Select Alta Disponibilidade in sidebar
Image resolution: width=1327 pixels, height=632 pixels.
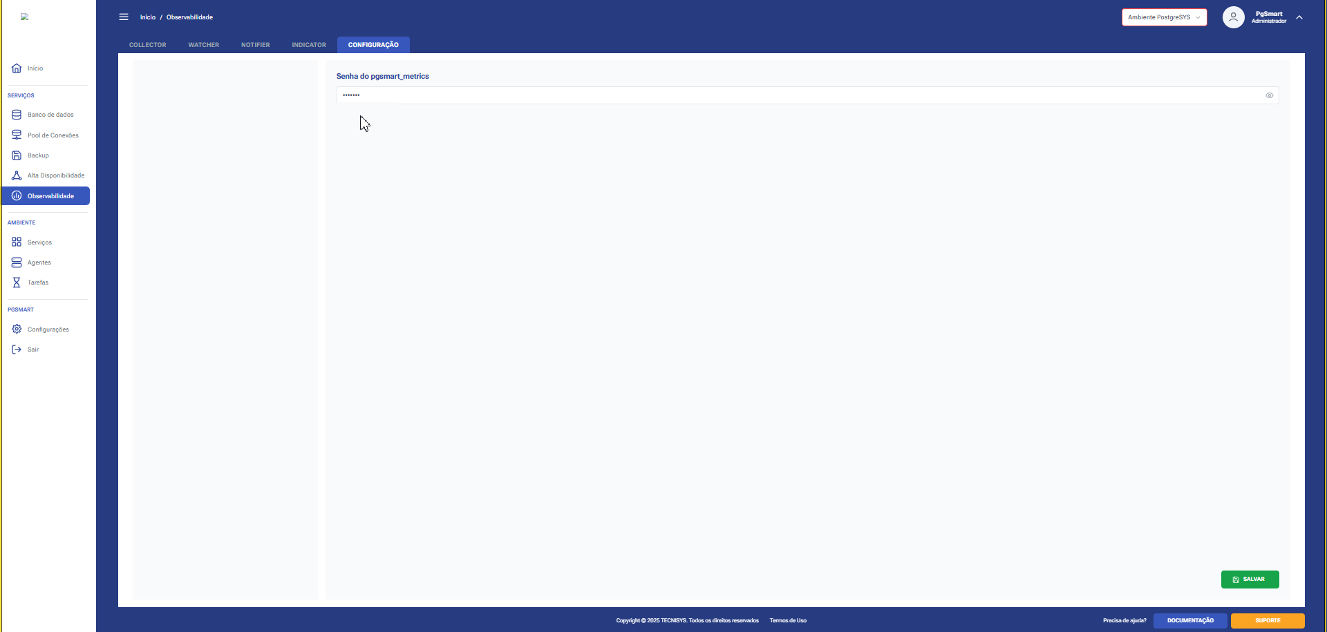click(x=55, y=175)
